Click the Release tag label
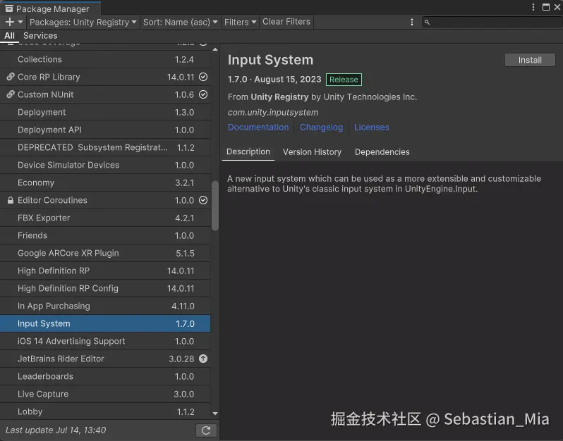 click(x=344, y=80)
